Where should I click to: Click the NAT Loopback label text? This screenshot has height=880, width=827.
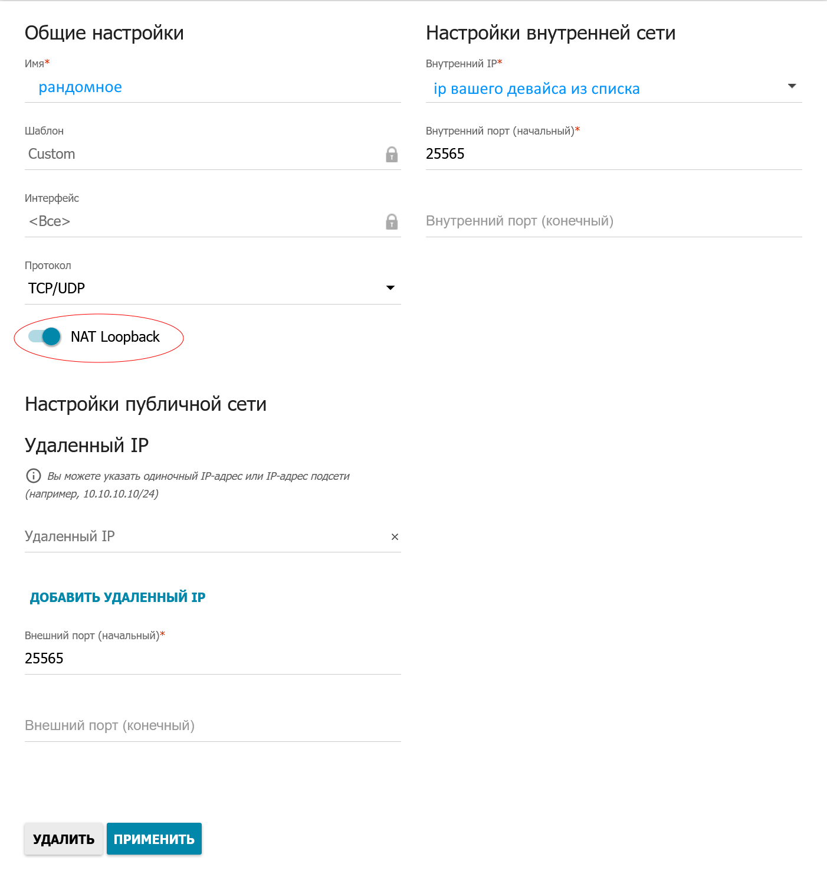point(115,337)
